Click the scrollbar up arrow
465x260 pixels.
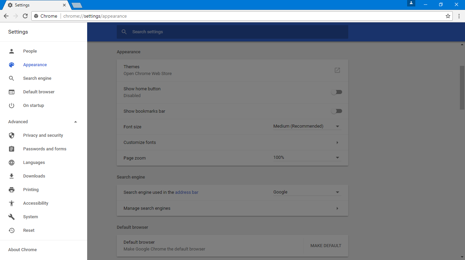[462, 44]
